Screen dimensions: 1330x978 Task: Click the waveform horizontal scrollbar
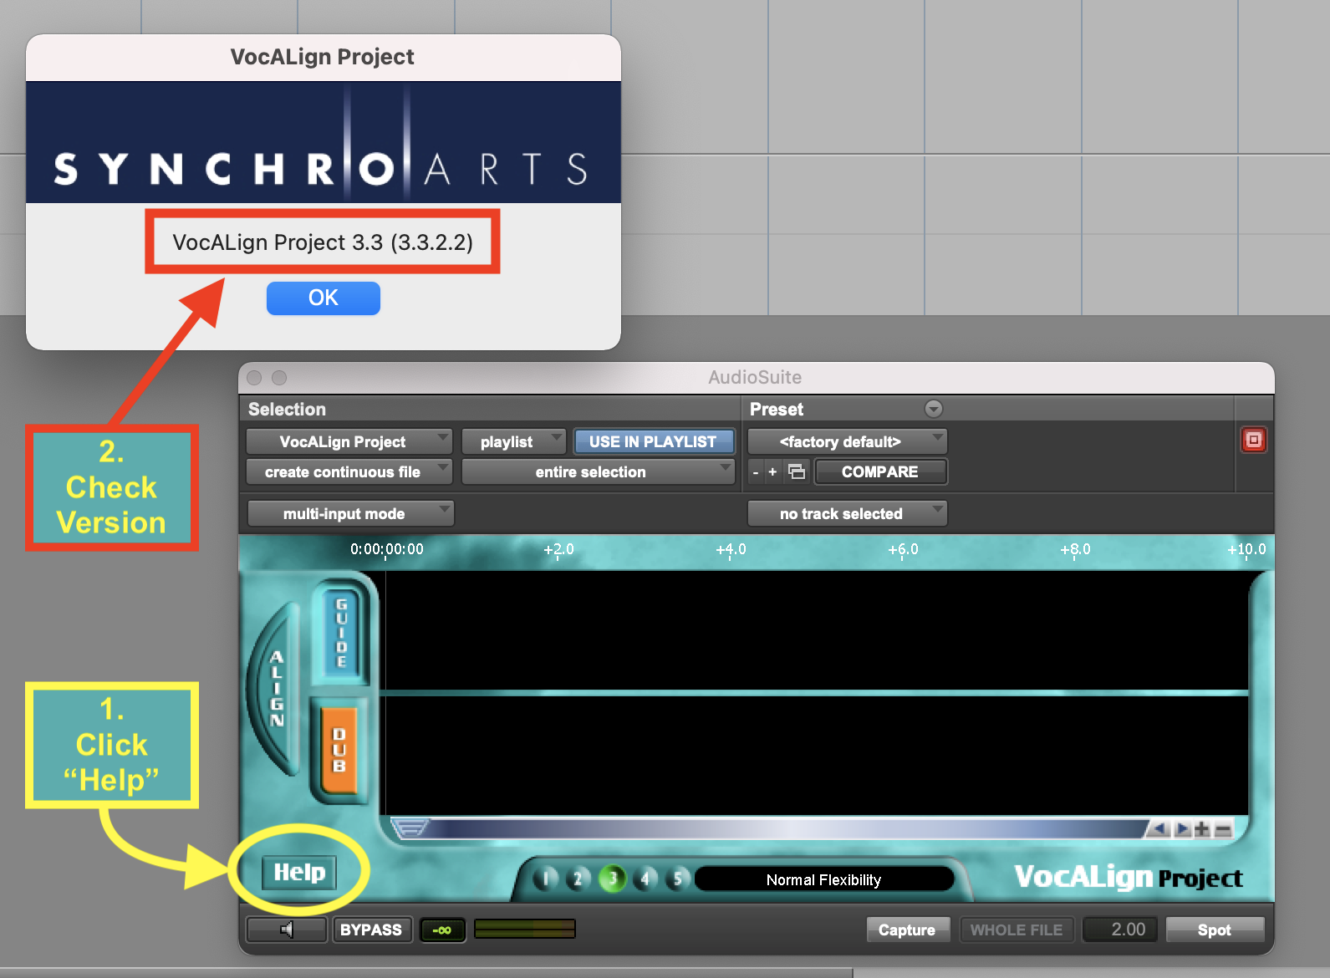coord(787,828)
